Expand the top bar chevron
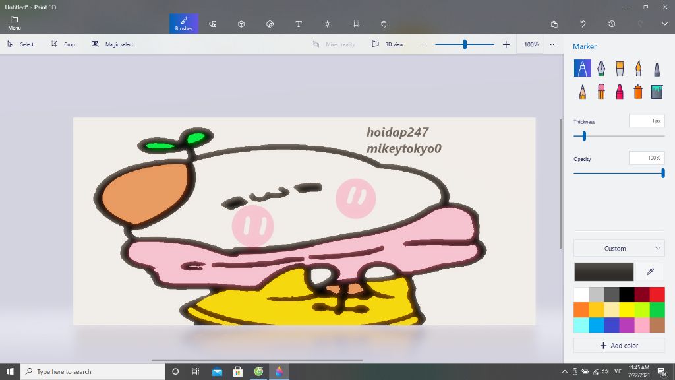The image size is (675, 380). [664, 24]
